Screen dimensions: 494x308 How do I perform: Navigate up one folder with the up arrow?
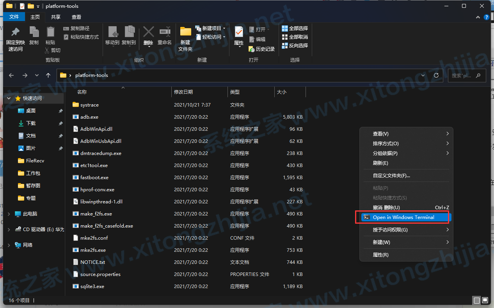[48, 75]
